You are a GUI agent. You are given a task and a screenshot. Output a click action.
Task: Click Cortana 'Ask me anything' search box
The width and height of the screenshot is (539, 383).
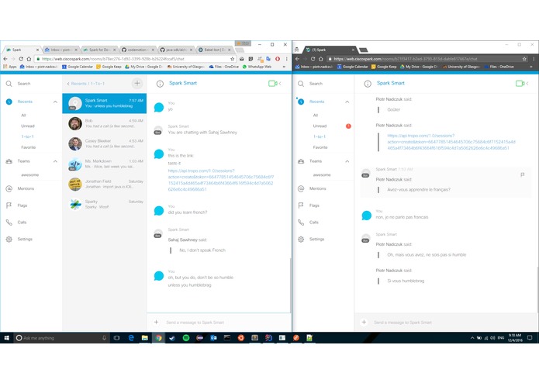61,338
